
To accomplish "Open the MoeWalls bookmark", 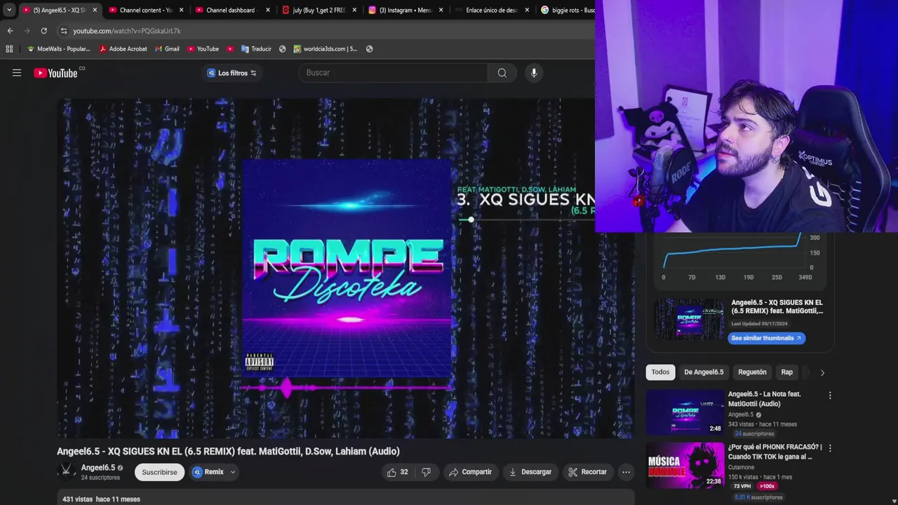I will [x=58, y=49].
